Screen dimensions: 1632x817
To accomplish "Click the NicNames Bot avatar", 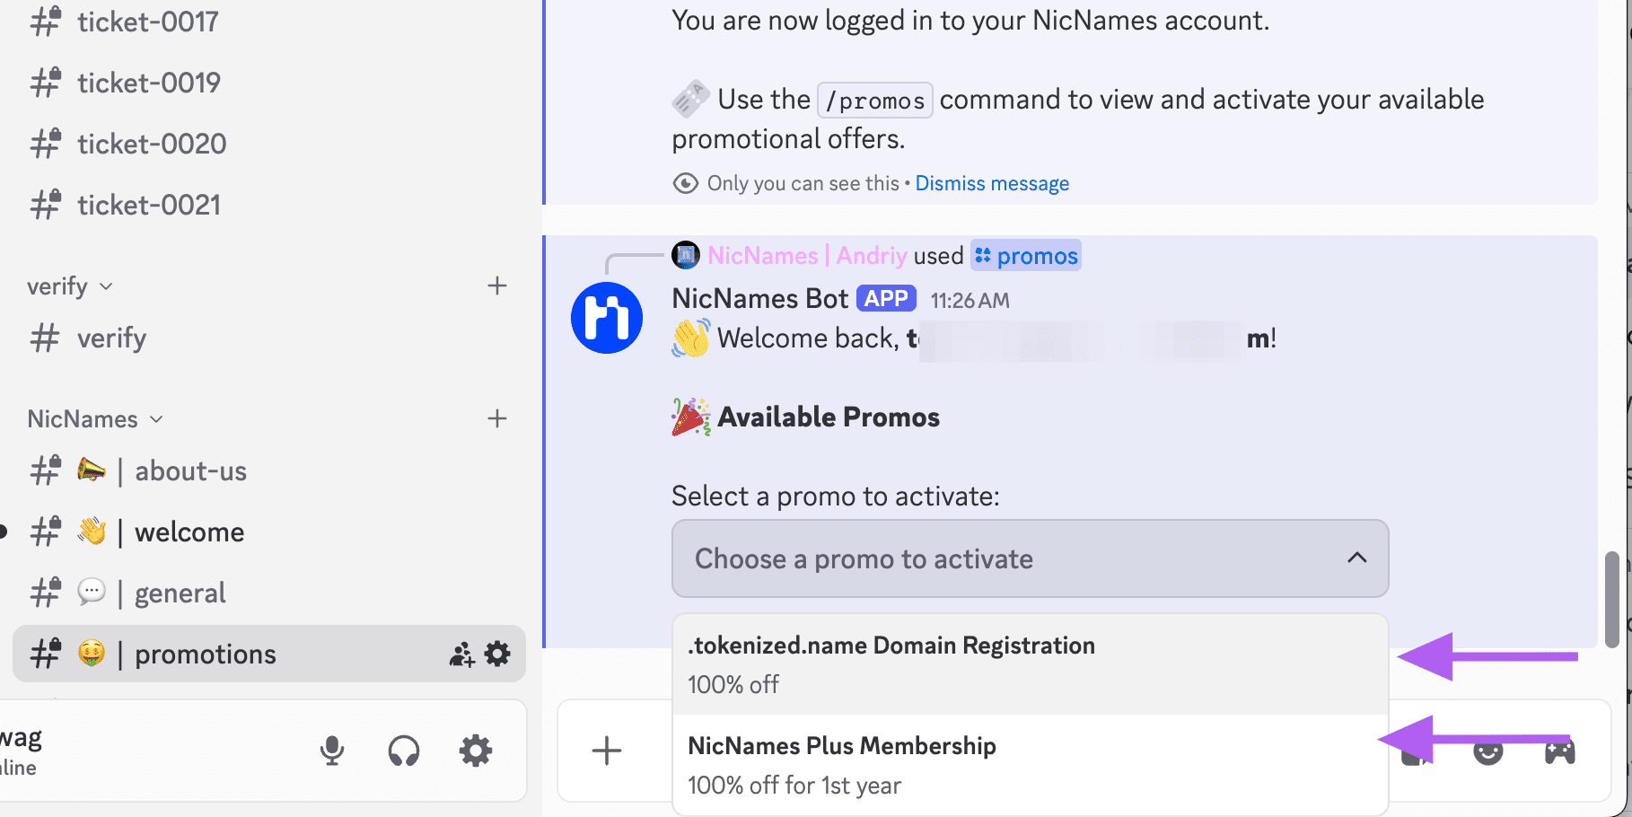I will click(607, 318).
